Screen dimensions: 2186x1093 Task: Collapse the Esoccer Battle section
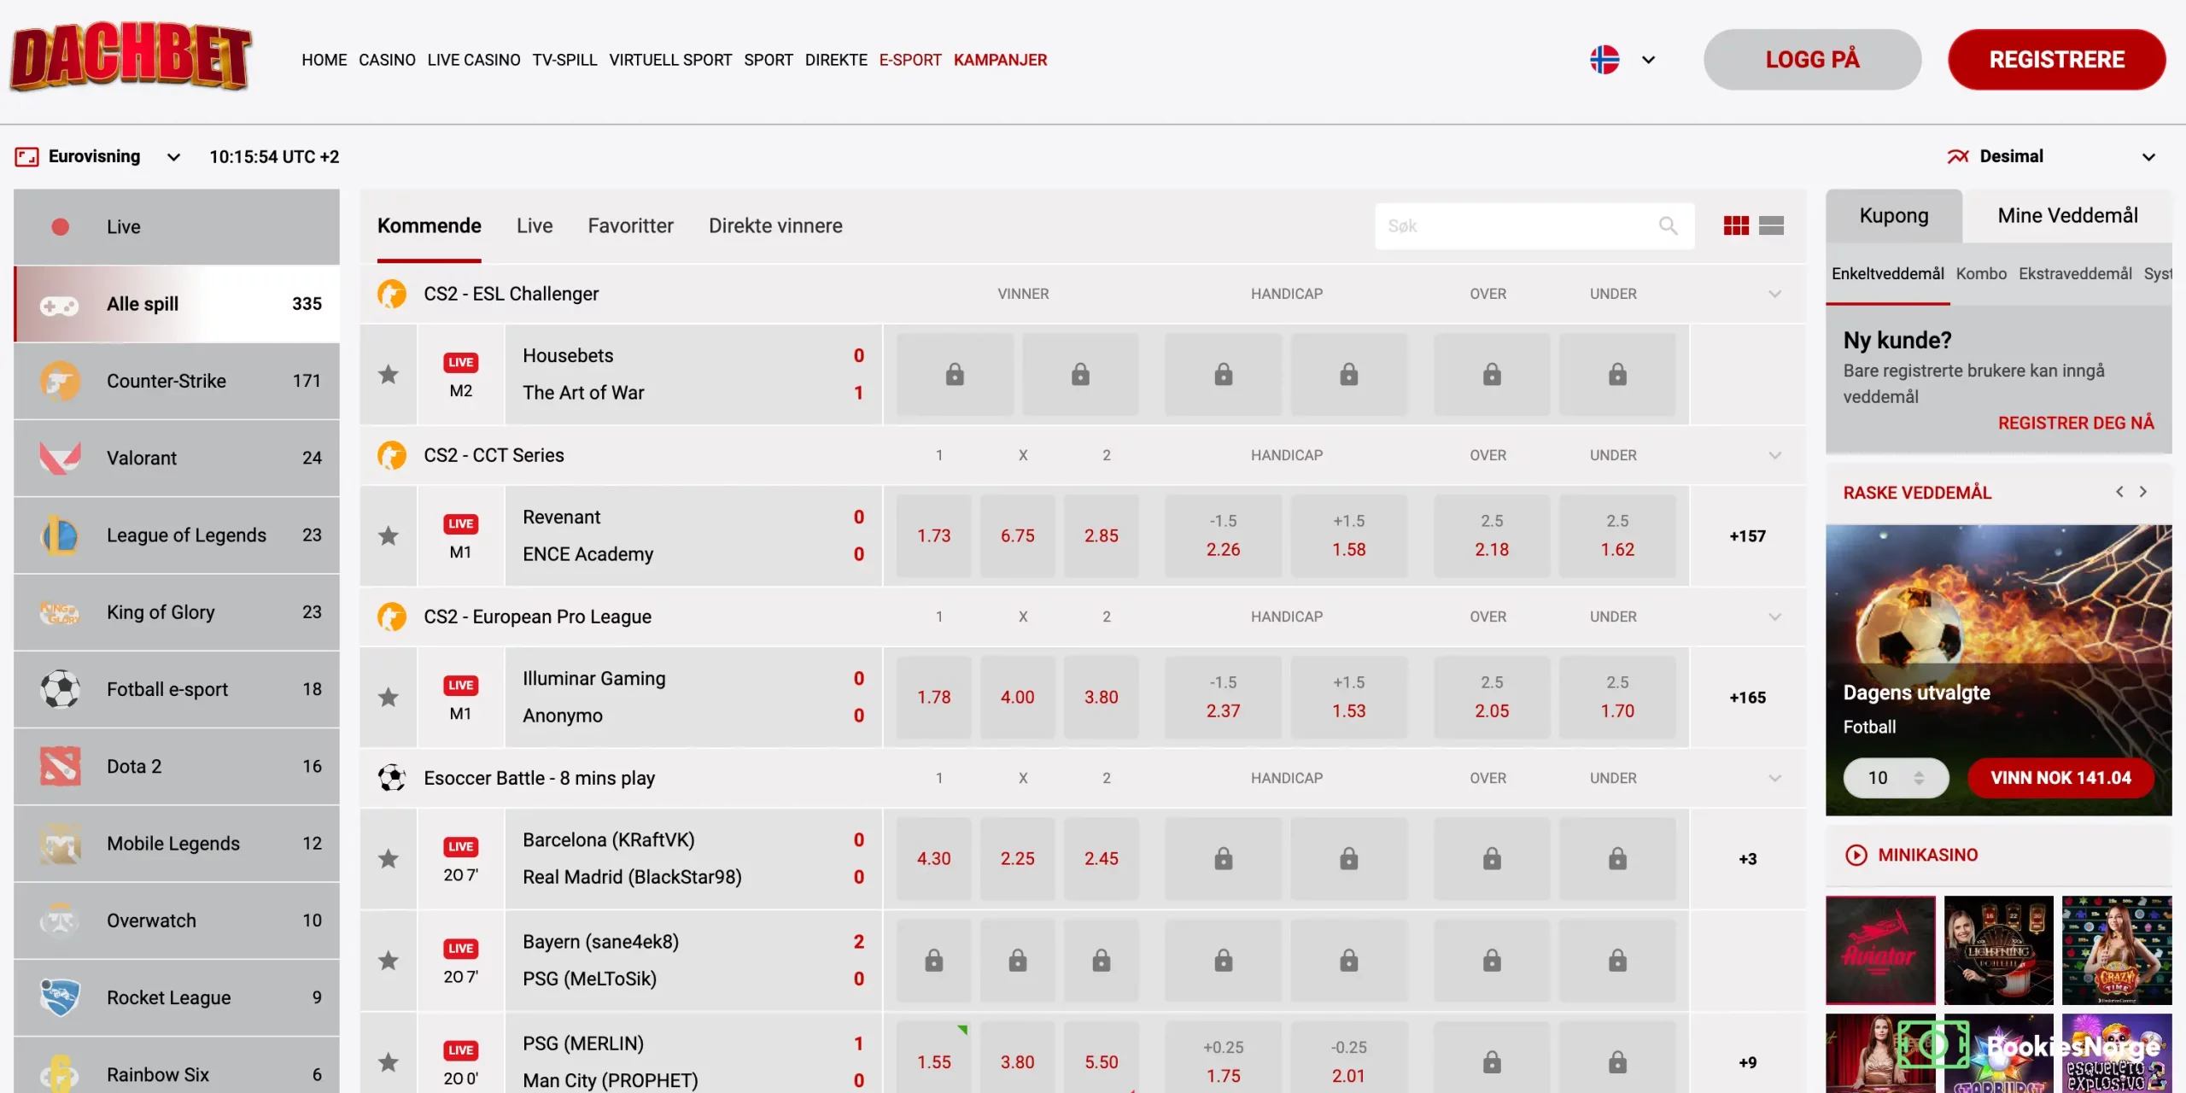(1775, 778)
